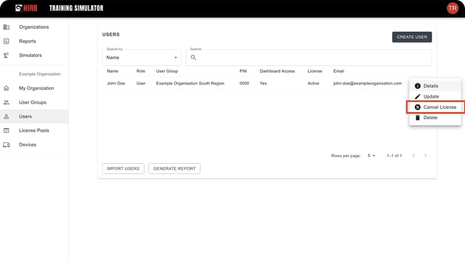Viewport: 465px width, 260px height.
Task: Open My Organization page
Action: [34, 88]
